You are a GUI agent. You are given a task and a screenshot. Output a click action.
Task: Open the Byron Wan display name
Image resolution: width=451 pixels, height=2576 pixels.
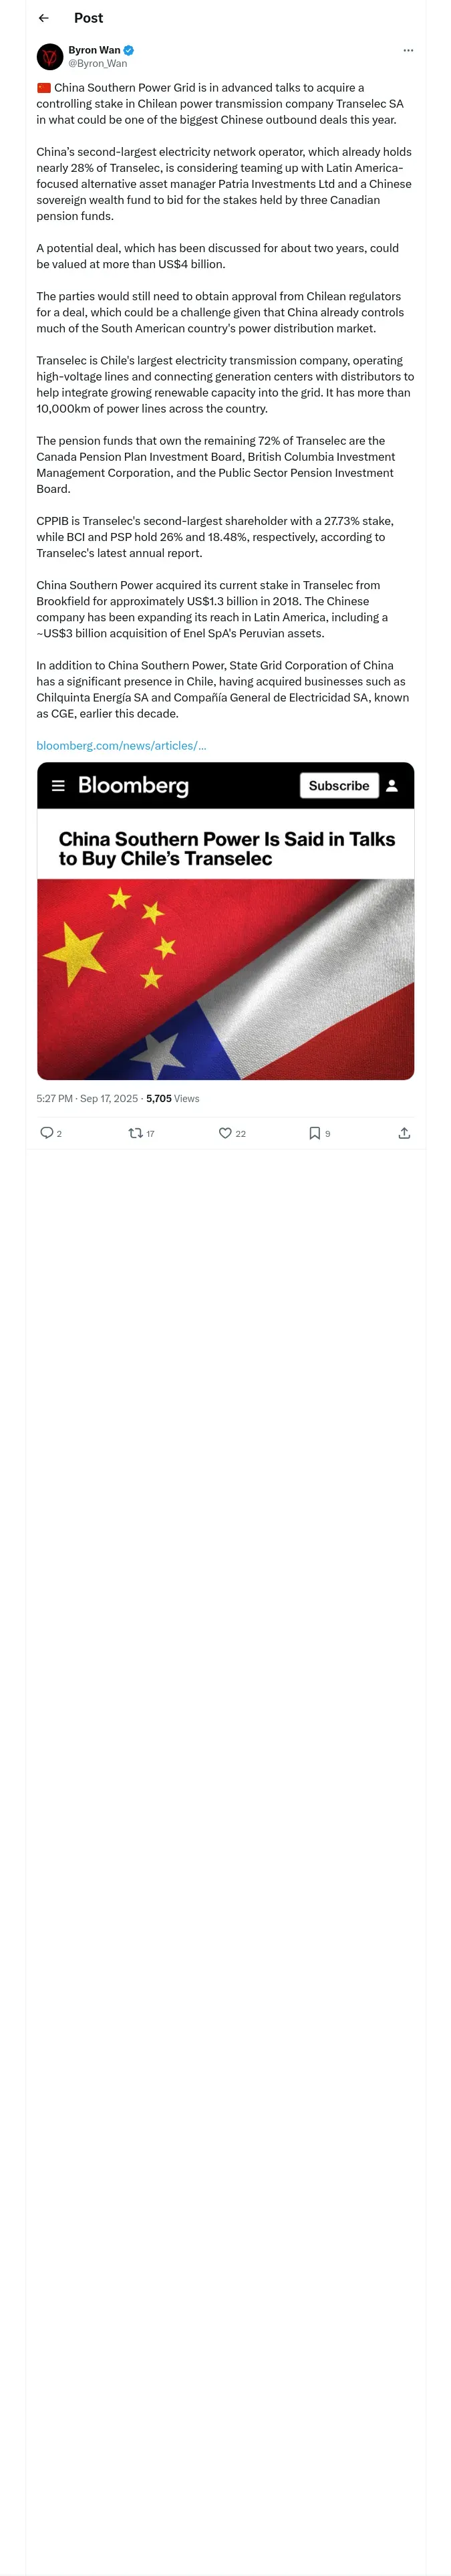[94, 50]
